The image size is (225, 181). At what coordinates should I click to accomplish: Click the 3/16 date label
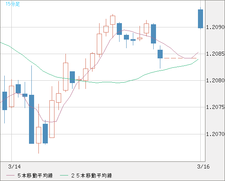(x=203, y=167)
